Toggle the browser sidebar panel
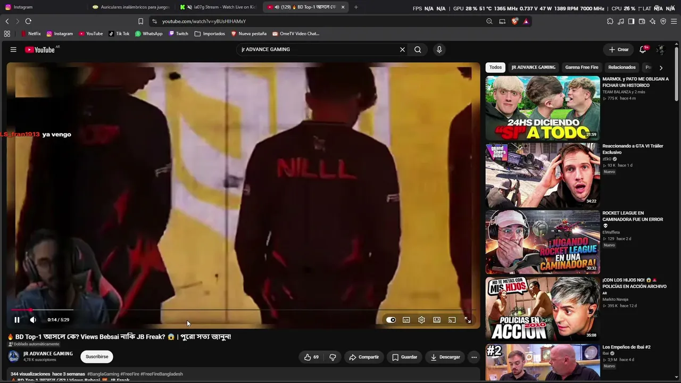The width and height of the screenshot is (681, 383). coord(631,21)
